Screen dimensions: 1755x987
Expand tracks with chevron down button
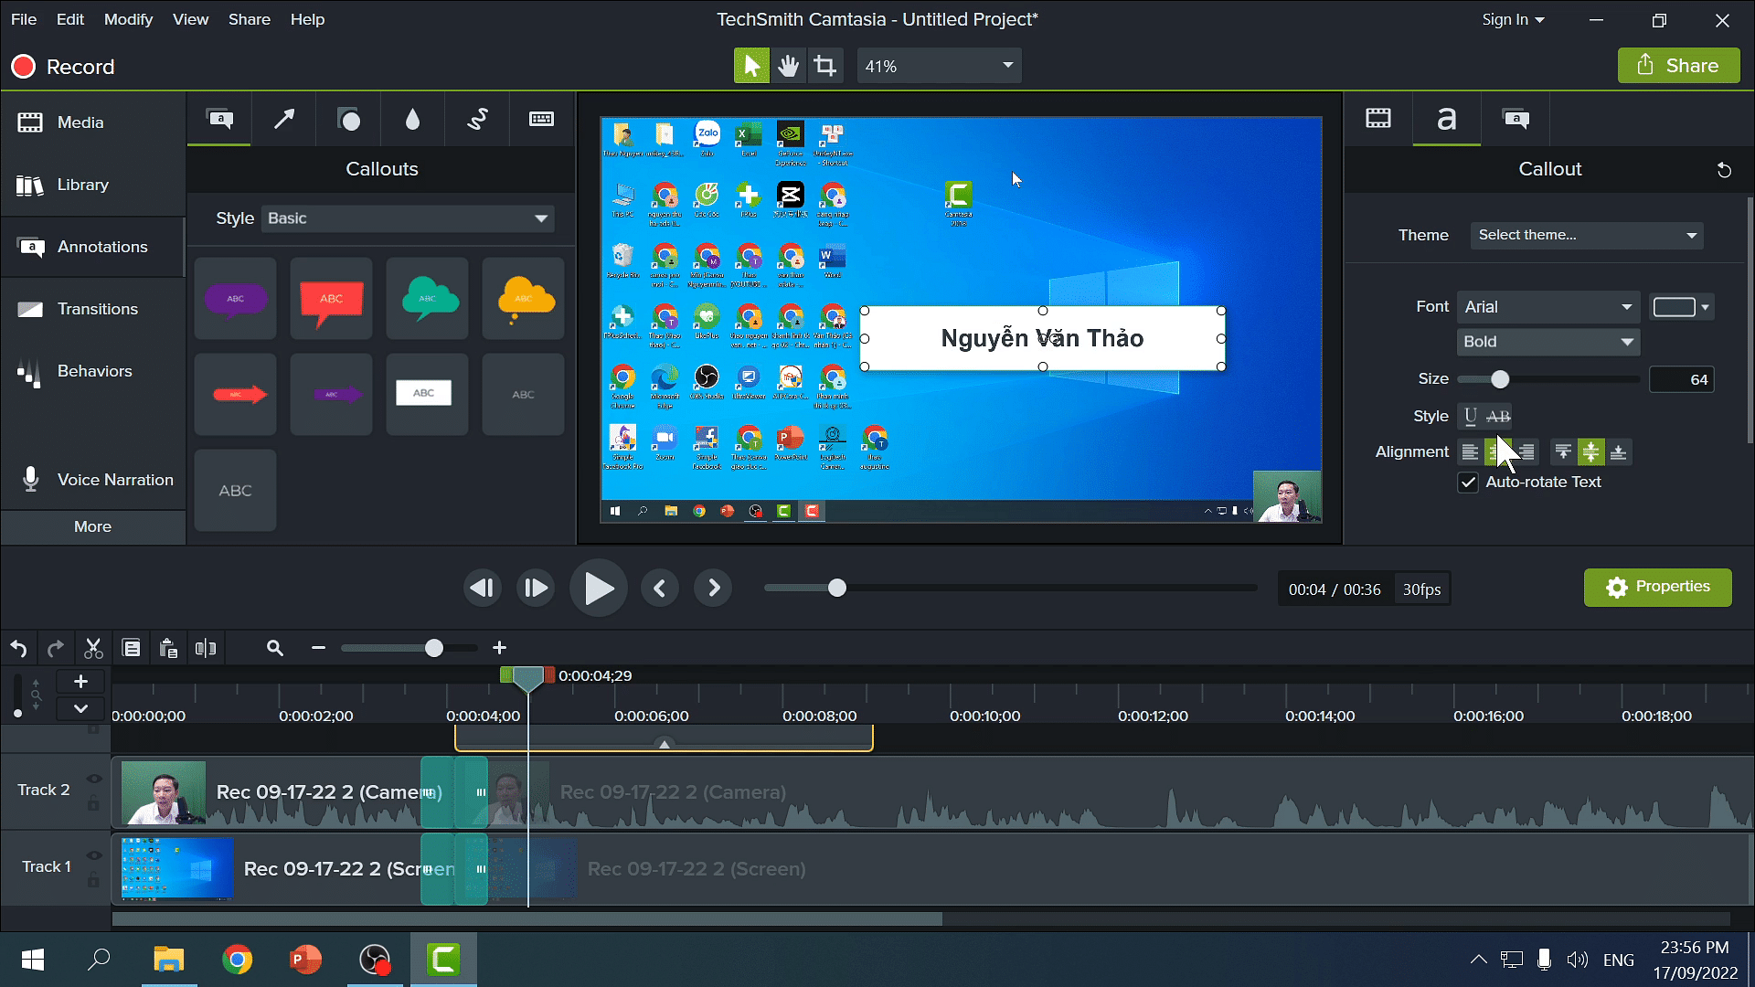click(80, 708)
